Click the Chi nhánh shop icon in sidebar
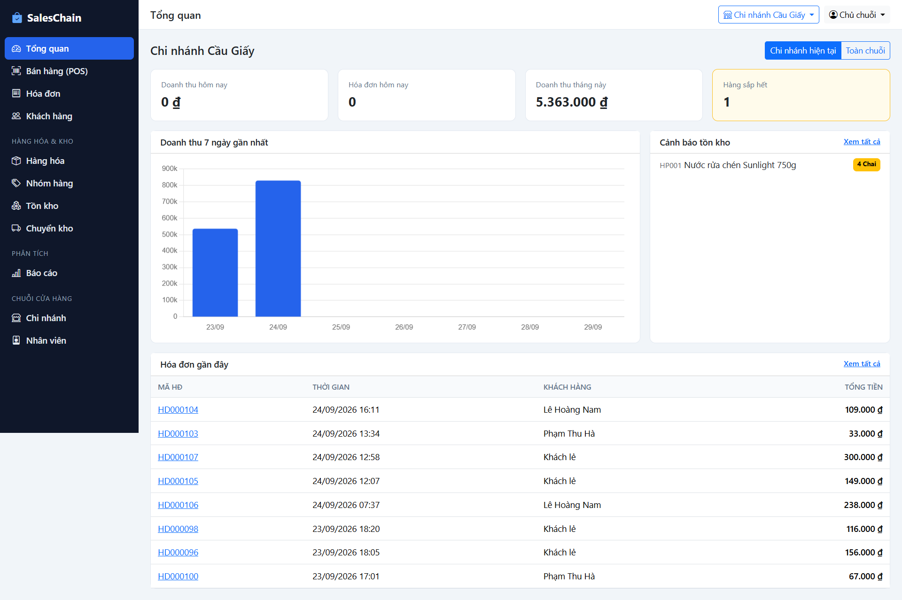The height and width of the screenshot is (600, 902). [x=16, y=318]
